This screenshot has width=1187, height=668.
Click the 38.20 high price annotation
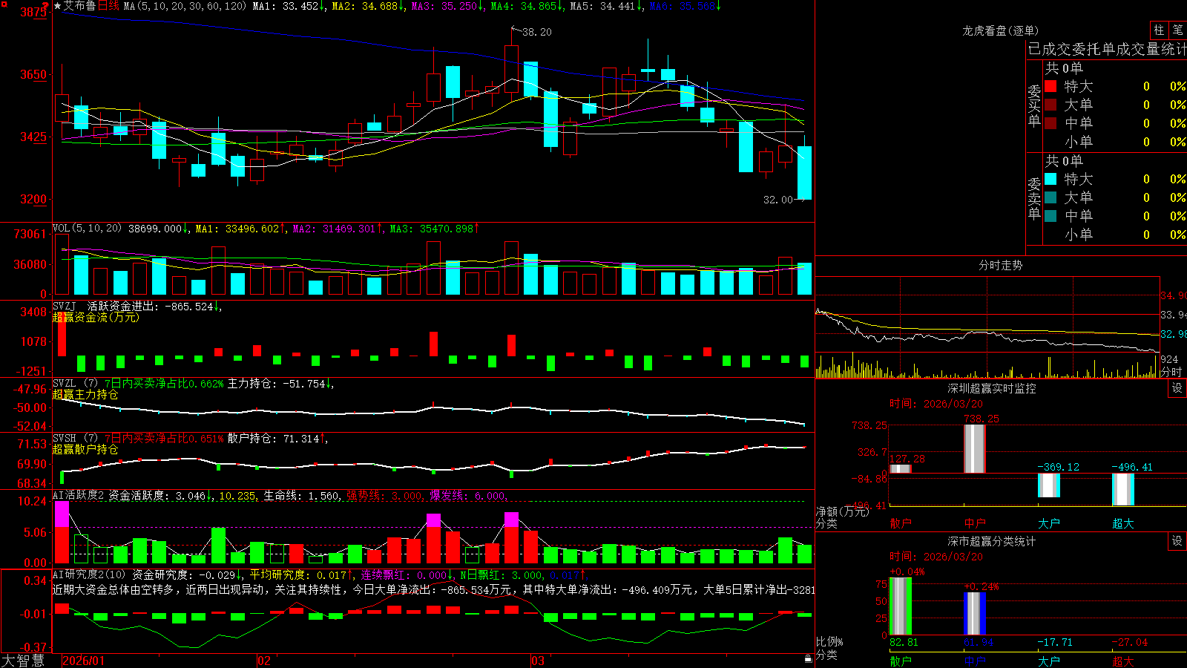pos(536,32)
